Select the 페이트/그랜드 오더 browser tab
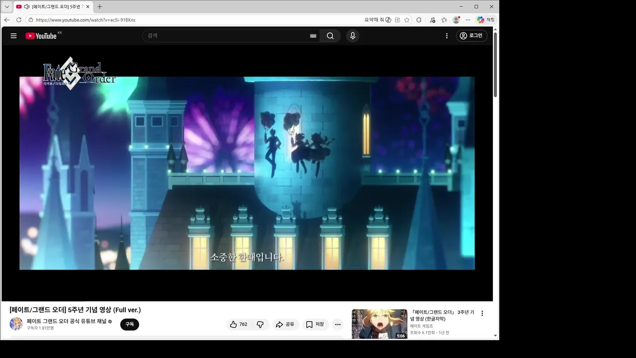 point(53,6)
